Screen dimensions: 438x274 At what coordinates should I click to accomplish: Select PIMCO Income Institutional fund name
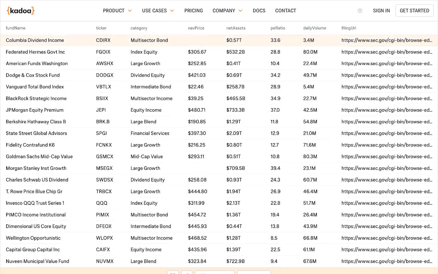[36, 215]
